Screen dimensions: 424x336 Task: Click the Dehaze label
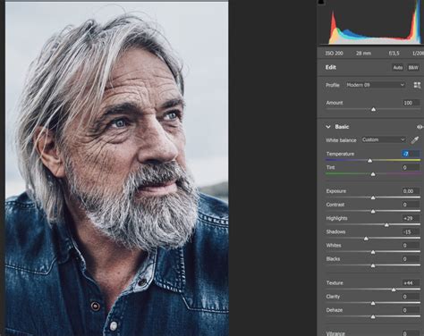pos(335,310)
